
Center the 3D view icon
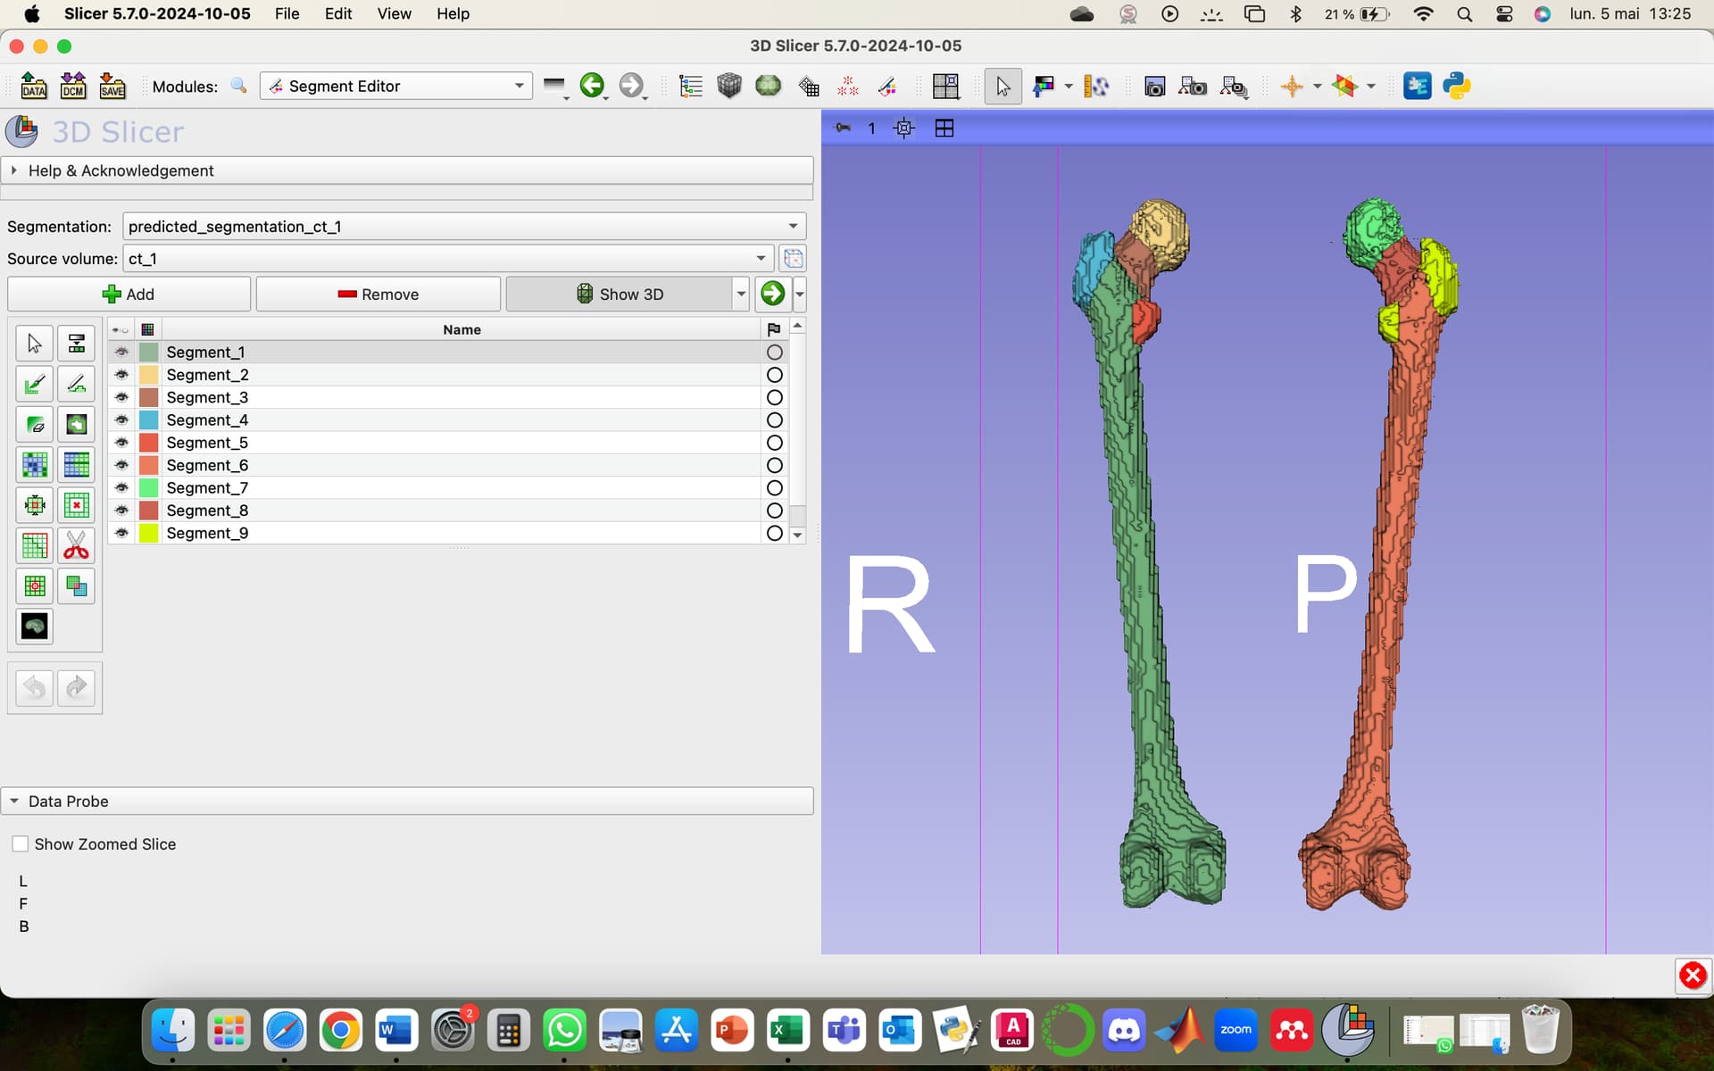[903, 128]
